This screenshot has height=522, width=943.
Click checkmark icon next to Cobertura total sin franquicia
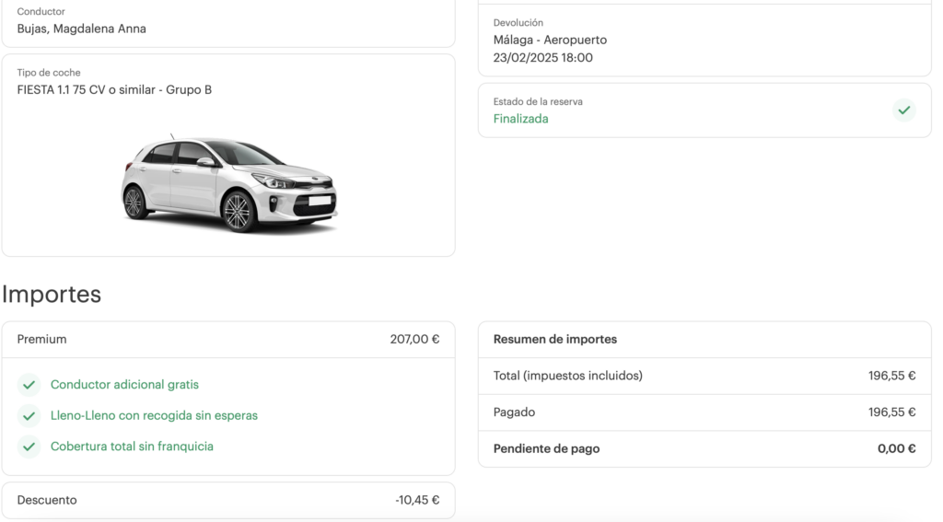point(29,447)
